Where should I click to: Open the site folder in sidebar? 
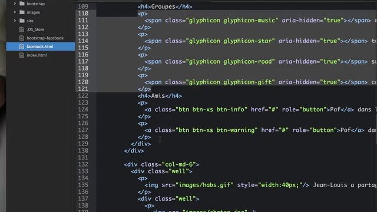30,21
